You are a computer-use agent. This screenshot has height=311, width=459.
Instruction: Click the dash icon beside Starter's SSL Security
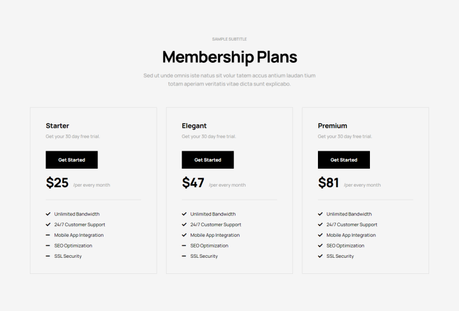[48, 256]
